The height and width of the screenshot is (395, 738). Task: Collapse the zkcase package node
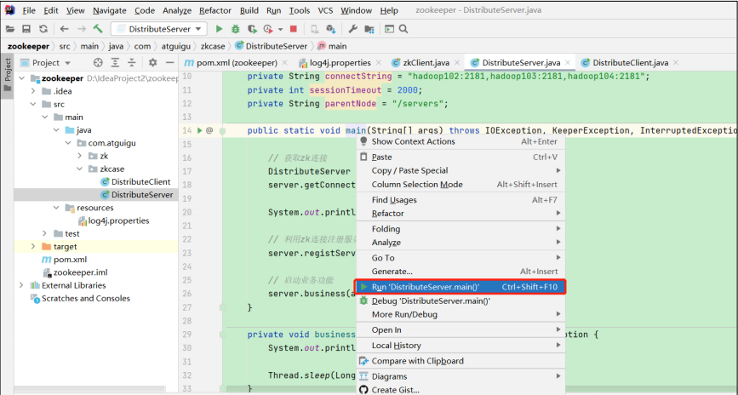tap(78, 169)
